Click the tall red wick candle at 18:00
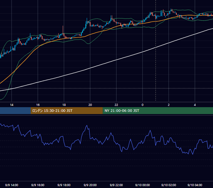Image resolution: width=213 pixels, height=188 pixels. click(x=63, y=31)
